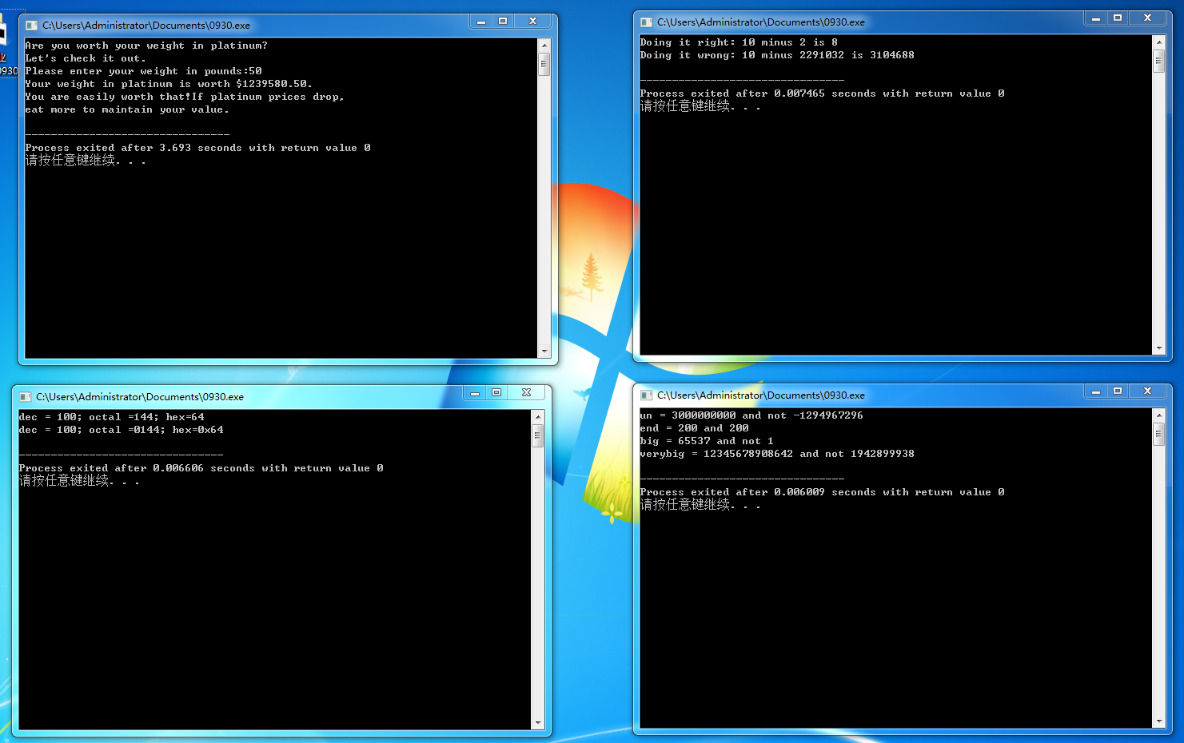Minimize the platinum weight console window

481,22
